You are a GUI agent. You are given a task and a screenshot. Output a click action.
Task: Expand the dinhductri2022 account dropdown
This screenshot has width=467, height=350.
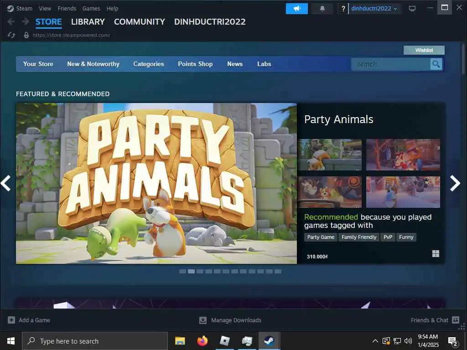coord(374,8)
